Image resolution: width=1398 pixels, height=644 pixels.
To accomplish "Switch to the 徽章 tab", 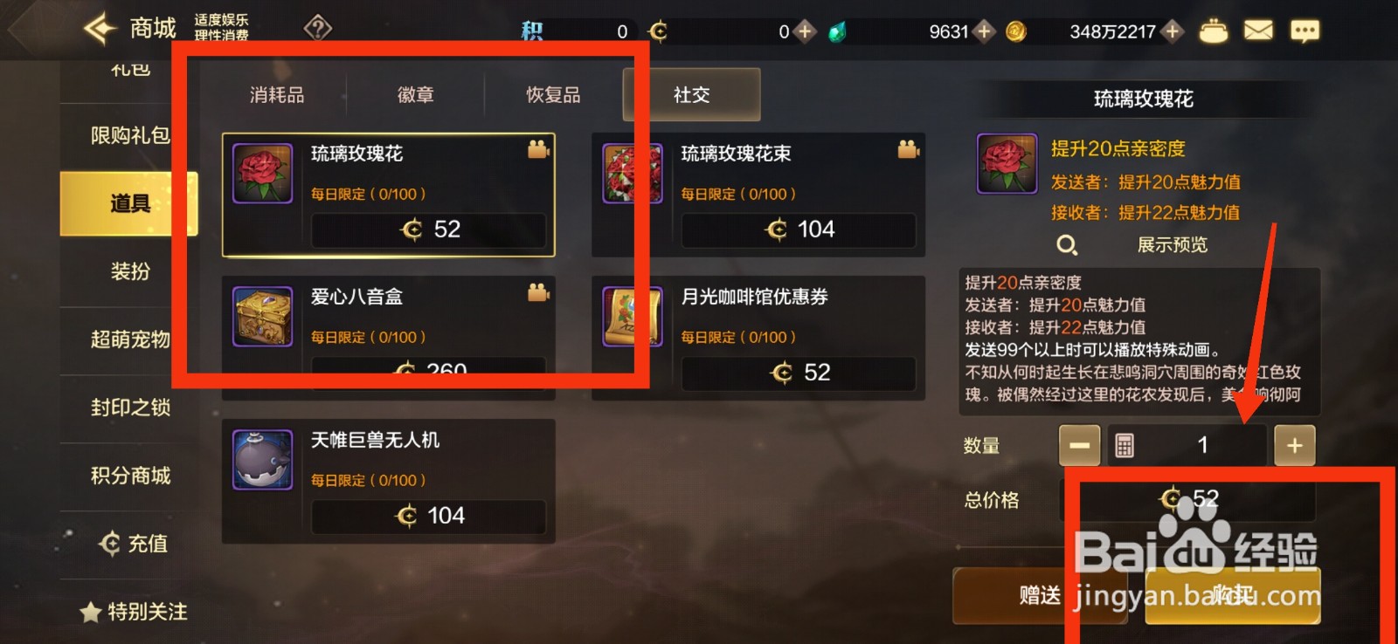I will tap(415, 94).
